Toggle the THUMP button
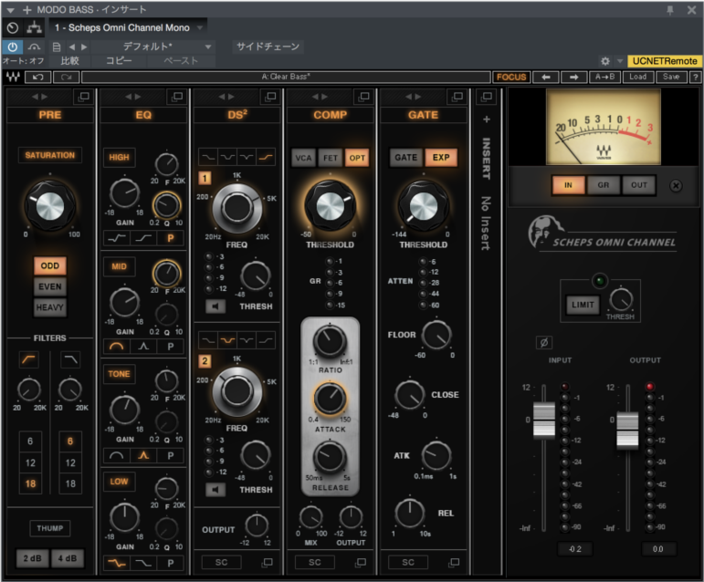This screenshot has height=582, width=704. click(x=50, y=528)
